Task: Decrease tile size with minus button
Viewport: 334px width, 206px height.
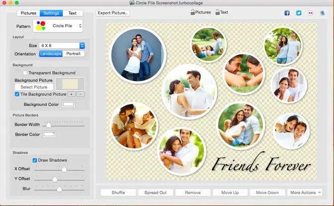Action: pyautogui.click(x=81, y=94)
